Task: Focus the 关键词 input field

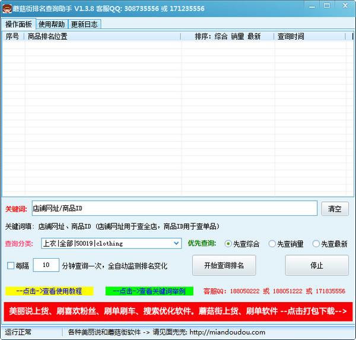Action: (174, 208)
